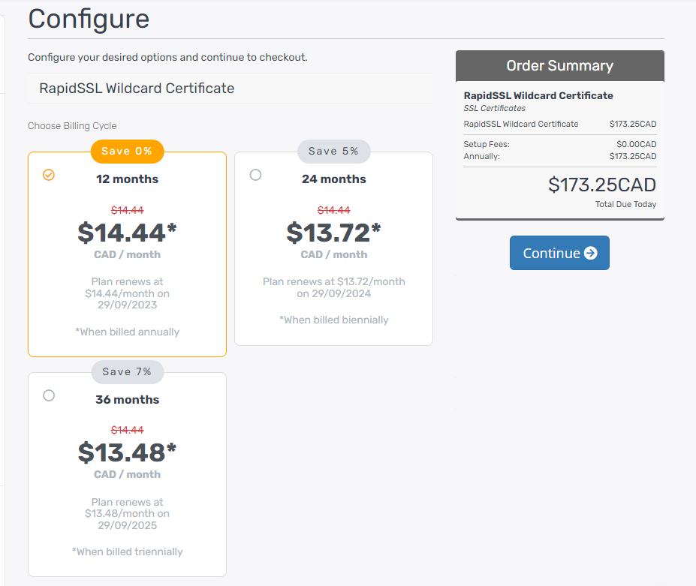696x586 pixels.
Task: Select the 24 months billing radio button
Action: 255,175
